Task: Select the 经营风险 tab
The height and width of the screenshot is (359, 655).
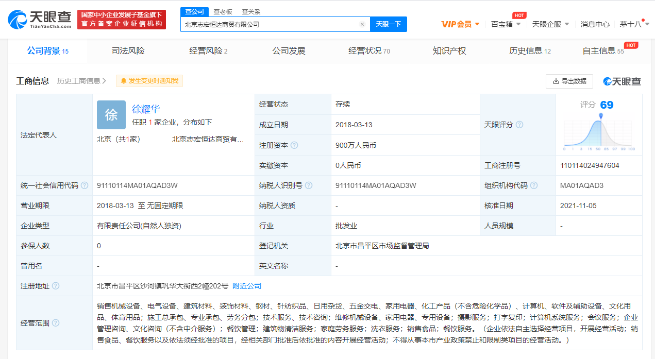Action: pyautogui.click(x=208, y=51)
